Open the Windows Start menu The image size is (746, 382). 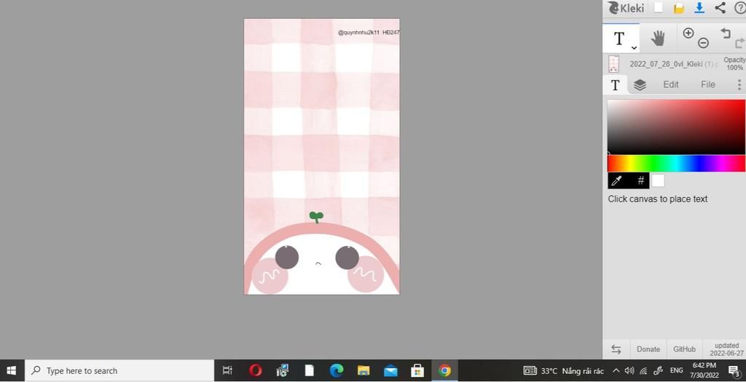point(12,370)
